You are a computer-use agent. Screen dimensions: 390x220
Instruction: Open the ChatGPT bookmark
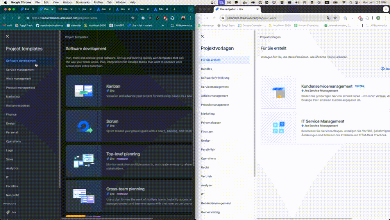coord(117,25)
